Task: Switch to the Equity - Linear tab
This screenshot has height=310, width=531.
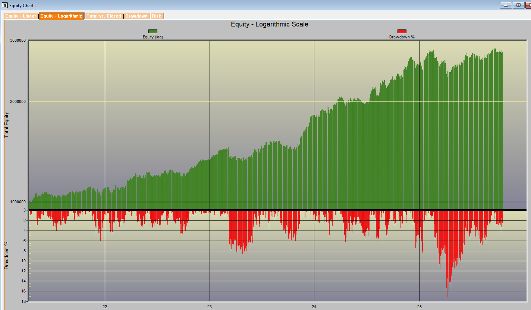Action: click(x=21, y=16)
